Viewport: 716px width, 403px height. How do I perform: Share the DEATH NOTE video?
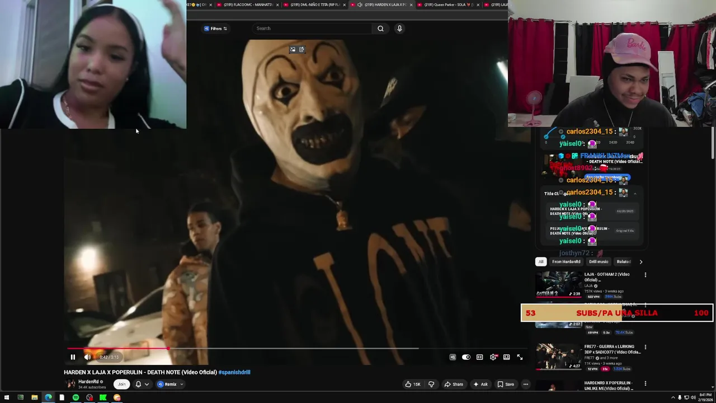pyautogui.click(x=454, y=384)
